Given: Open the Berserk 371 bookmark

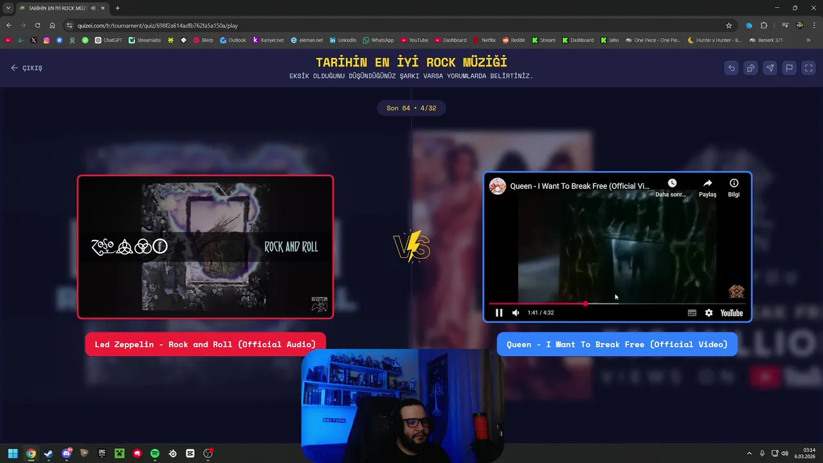Looking at the screenshot, I should [x=766, y=40].
